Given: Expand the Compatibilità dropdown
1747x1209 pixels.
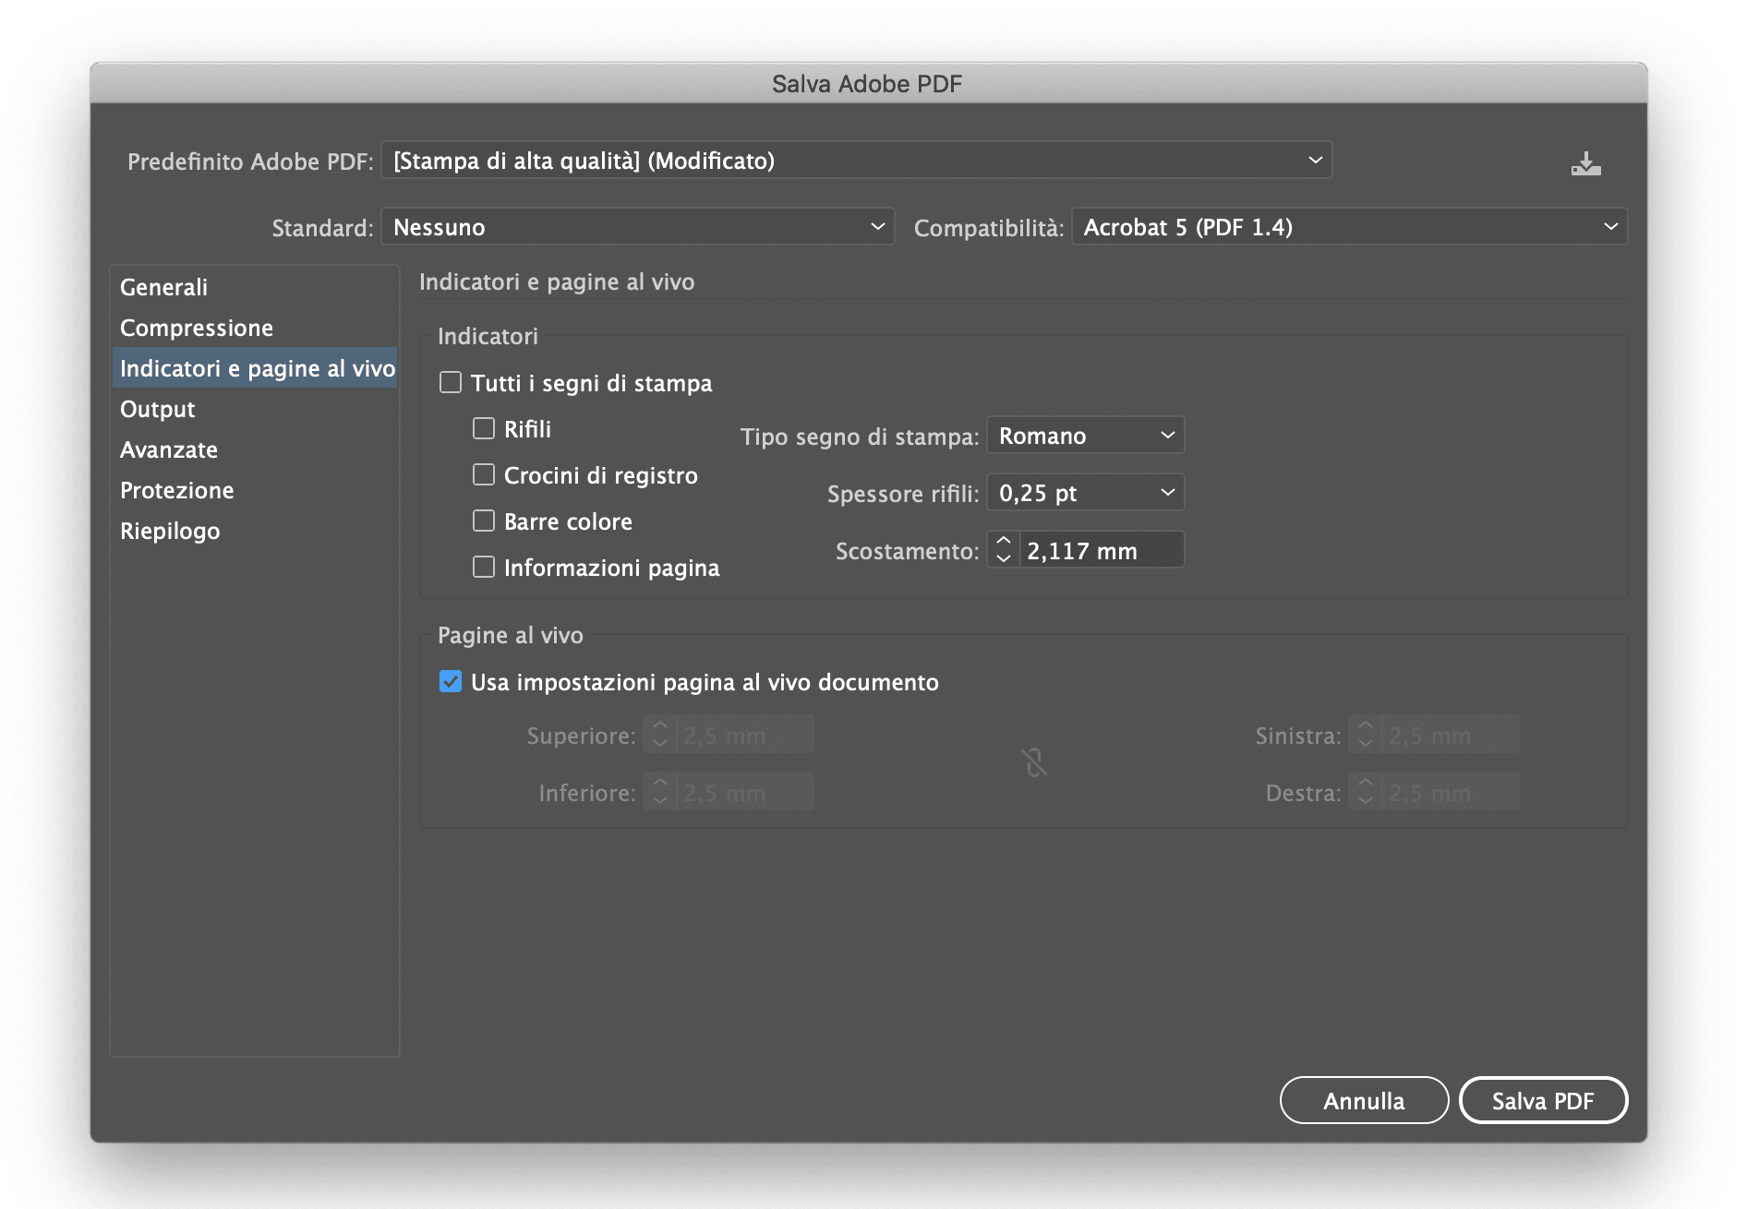Looking at the screenshot, I should pos(1348,227).
